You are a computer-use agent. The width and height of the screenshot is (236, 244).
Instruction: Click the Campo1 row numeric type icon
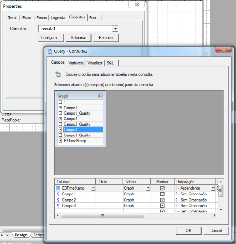coord(58,194)
